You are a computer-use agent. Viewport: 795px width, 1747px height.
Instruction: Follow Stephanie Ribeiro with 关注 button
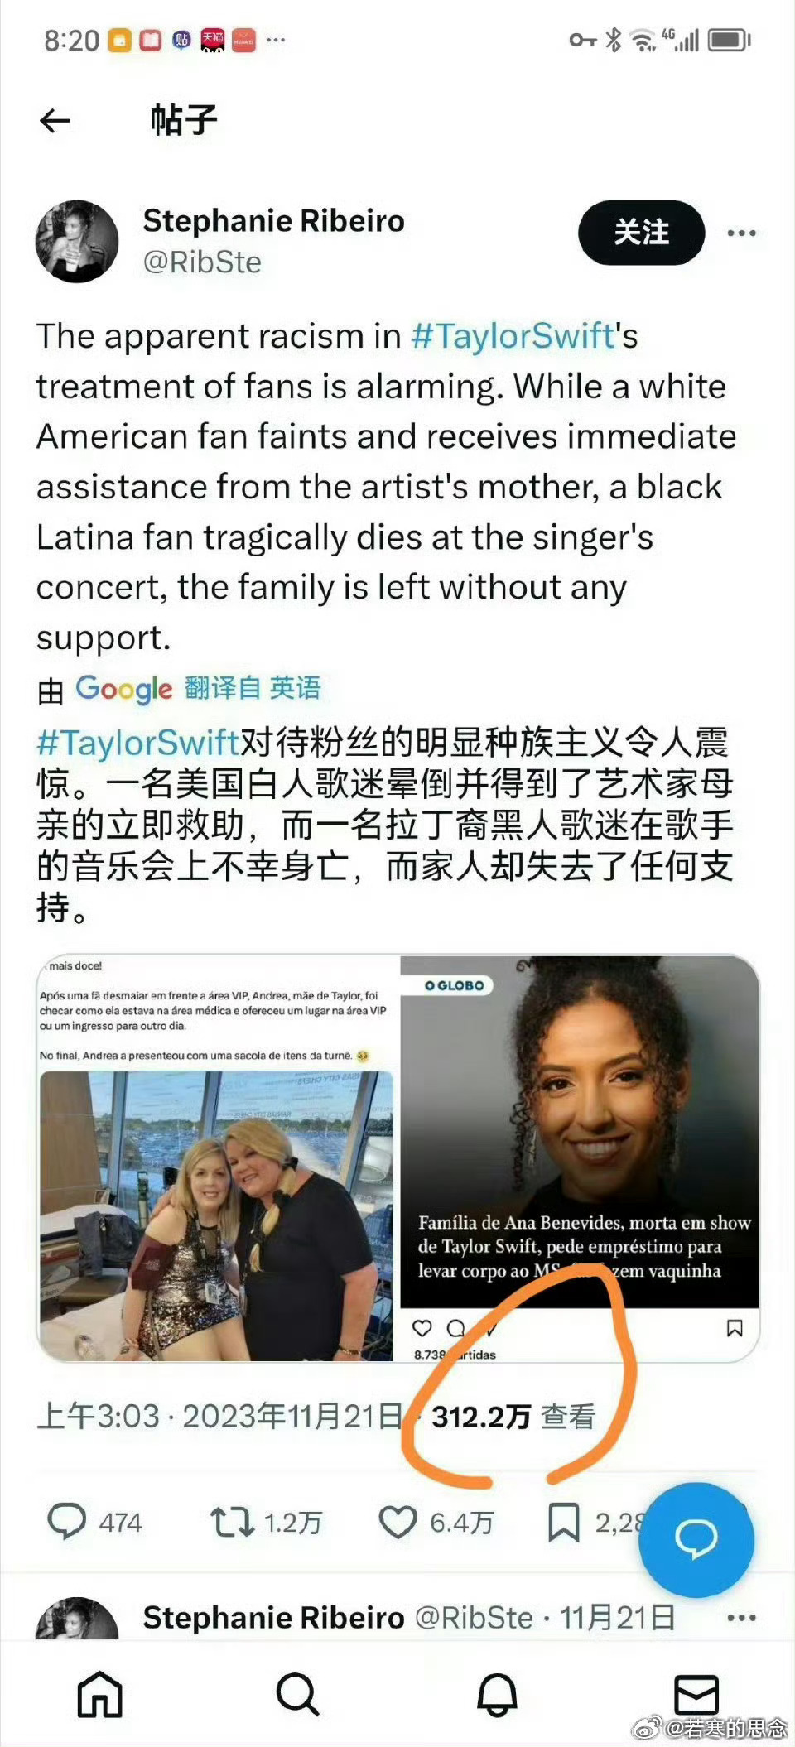click(641, 233)
